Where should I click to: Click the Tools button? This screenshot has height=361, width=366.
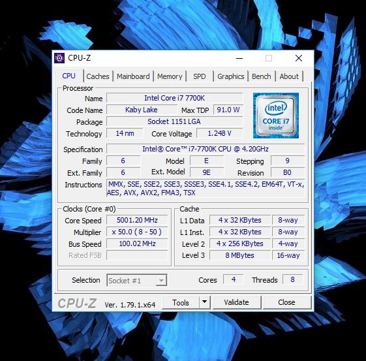pos(181,302)
